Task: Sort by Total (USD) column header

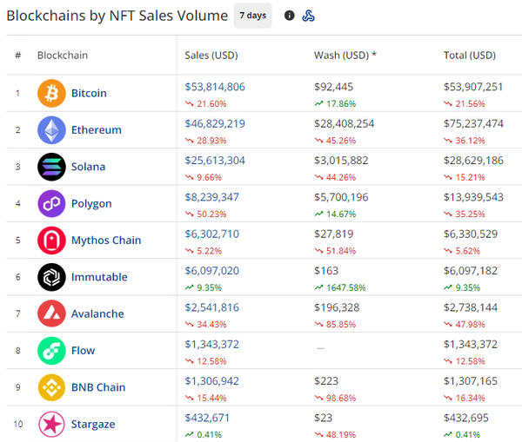Action: click(x=469, y=56)
